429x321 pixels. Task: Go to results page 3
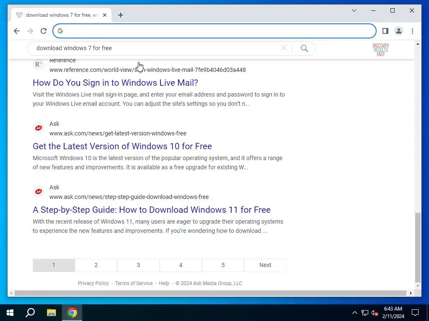coord(138,265)
